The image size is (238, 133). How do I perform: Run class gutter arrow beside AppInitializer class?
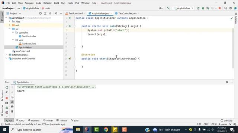point(70,18)
